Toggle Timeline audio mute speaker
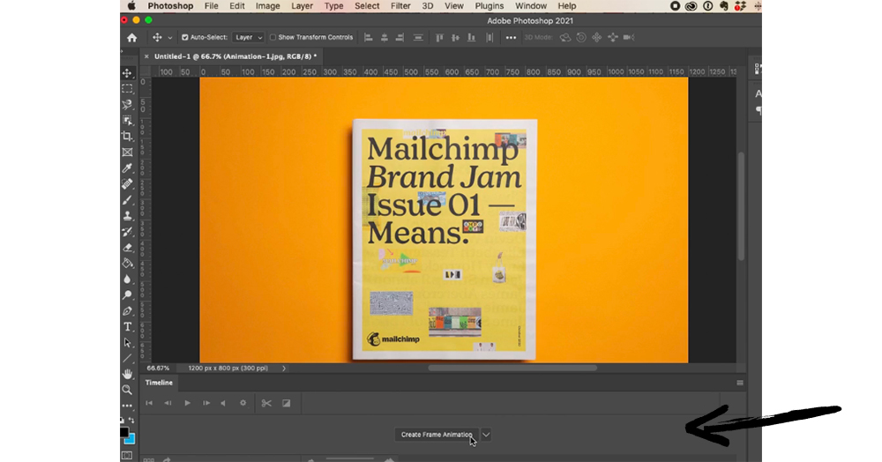Image resolution: width=882 pixels, height=462 pixels. [x=223, y=403]
